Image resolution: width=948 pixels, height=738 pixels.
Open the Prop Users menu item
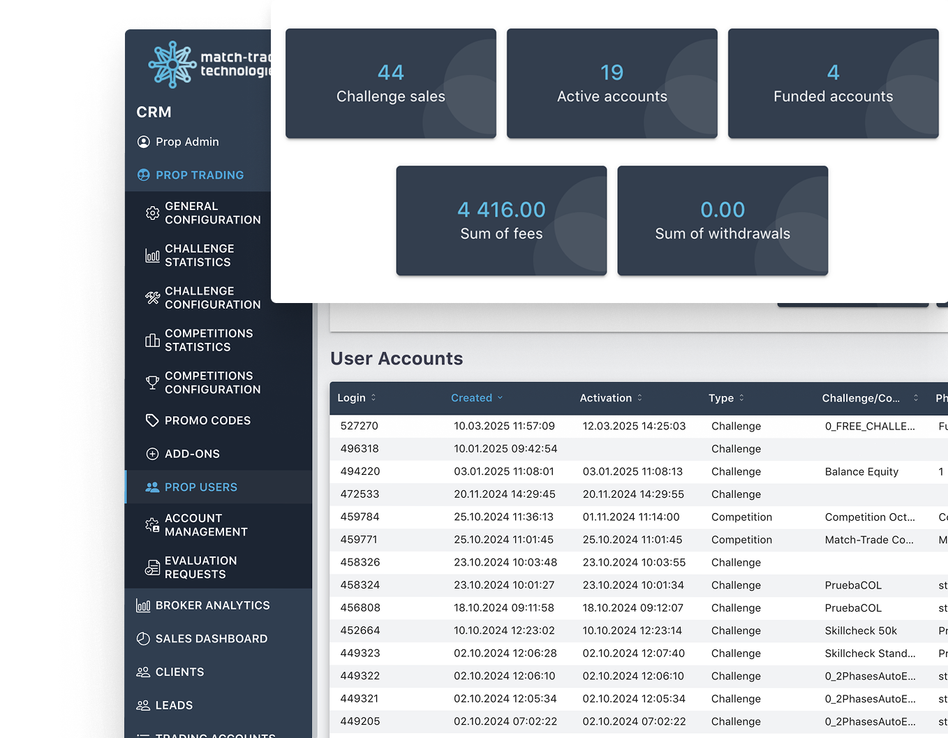(x=200, y=487)
